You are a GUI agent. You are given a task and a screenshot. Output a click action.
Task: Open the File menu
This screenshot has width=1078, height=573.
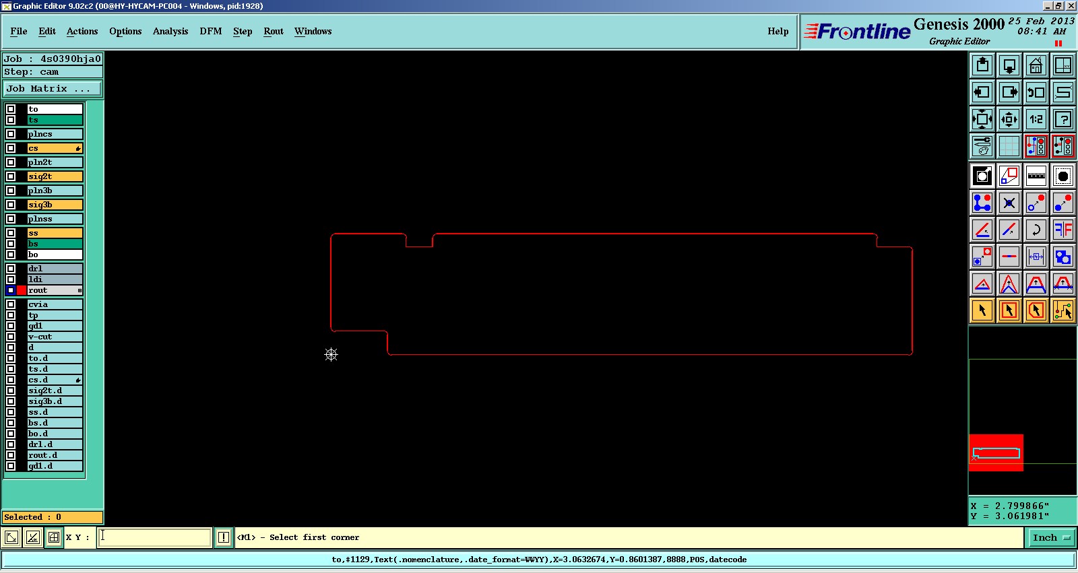tap(19, 32)
